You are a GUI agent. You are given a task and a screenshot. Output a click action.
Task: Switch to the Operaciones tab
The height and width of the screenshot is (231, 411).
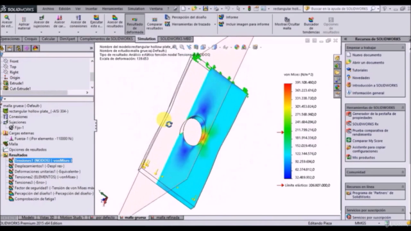[10, 38]
